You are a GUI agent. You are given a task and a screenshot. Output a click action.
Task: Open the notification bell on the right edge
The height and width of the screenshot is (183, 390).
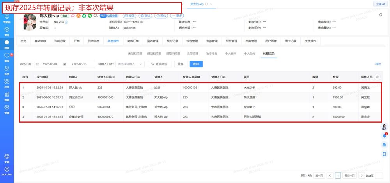tap(385, 135)
